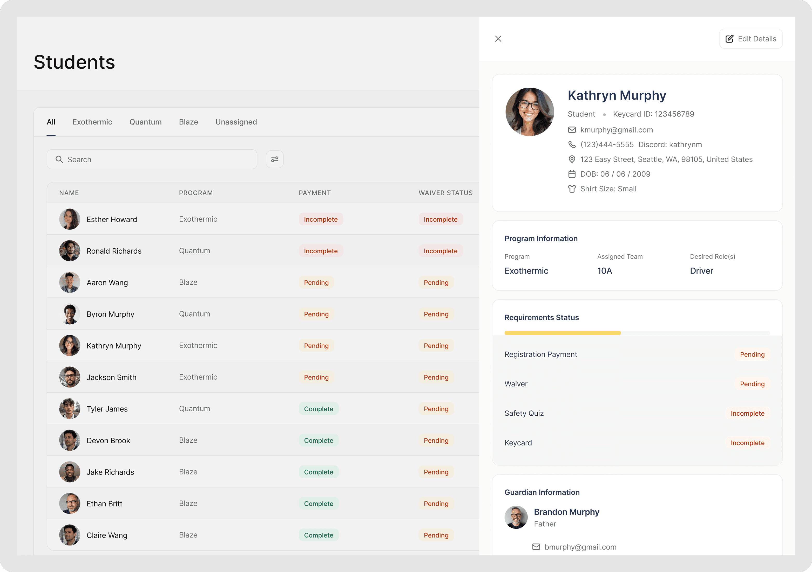This screenshot has height=572, width=812.
Task: Click Brandon Murphy's guardian avatar
Action: [x=516, y=517]
